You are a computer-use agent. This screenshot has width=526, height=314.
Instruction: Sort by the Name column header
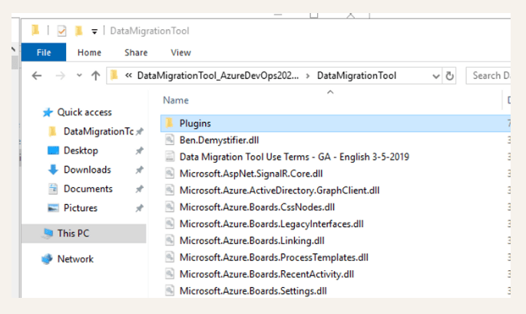coord(176,101)
